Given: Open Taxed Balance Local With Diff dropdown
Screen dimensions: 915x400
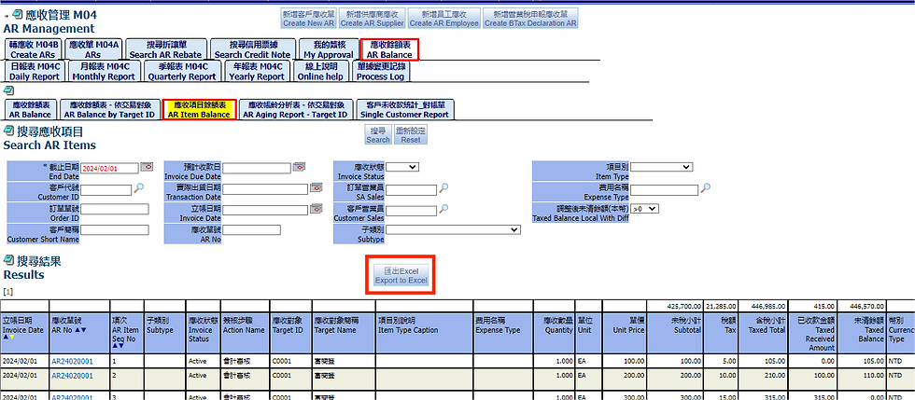Looking at the screenshot, I should 645,208.
